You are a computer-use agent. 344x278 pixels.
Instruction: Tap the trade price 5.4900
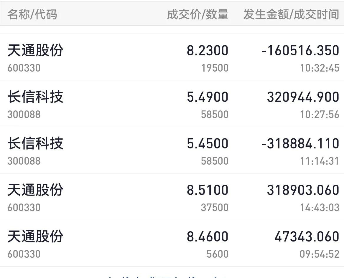click(208, 97)
